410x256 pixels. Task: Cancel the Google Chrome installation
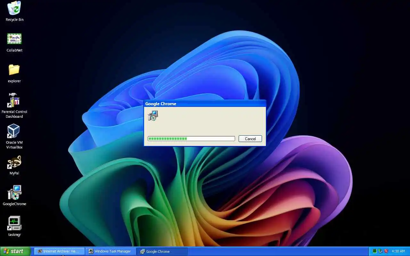[250, 139]
